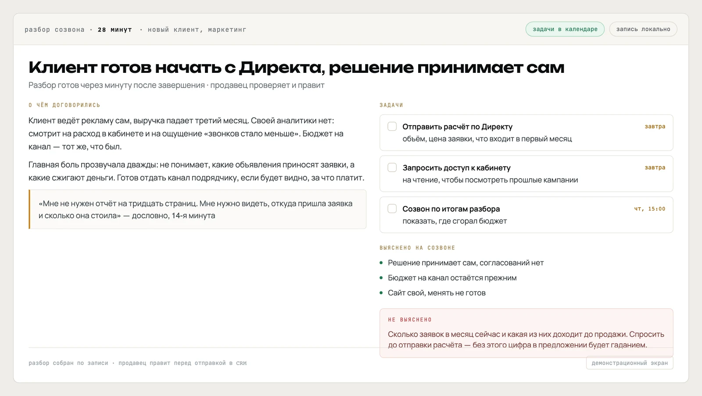
Task: Click the 'чт, 15:00' due time
Action: 649,209
